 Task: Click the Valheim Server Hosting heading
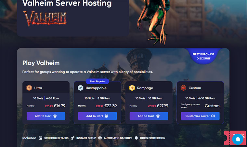tap(67, 3)
